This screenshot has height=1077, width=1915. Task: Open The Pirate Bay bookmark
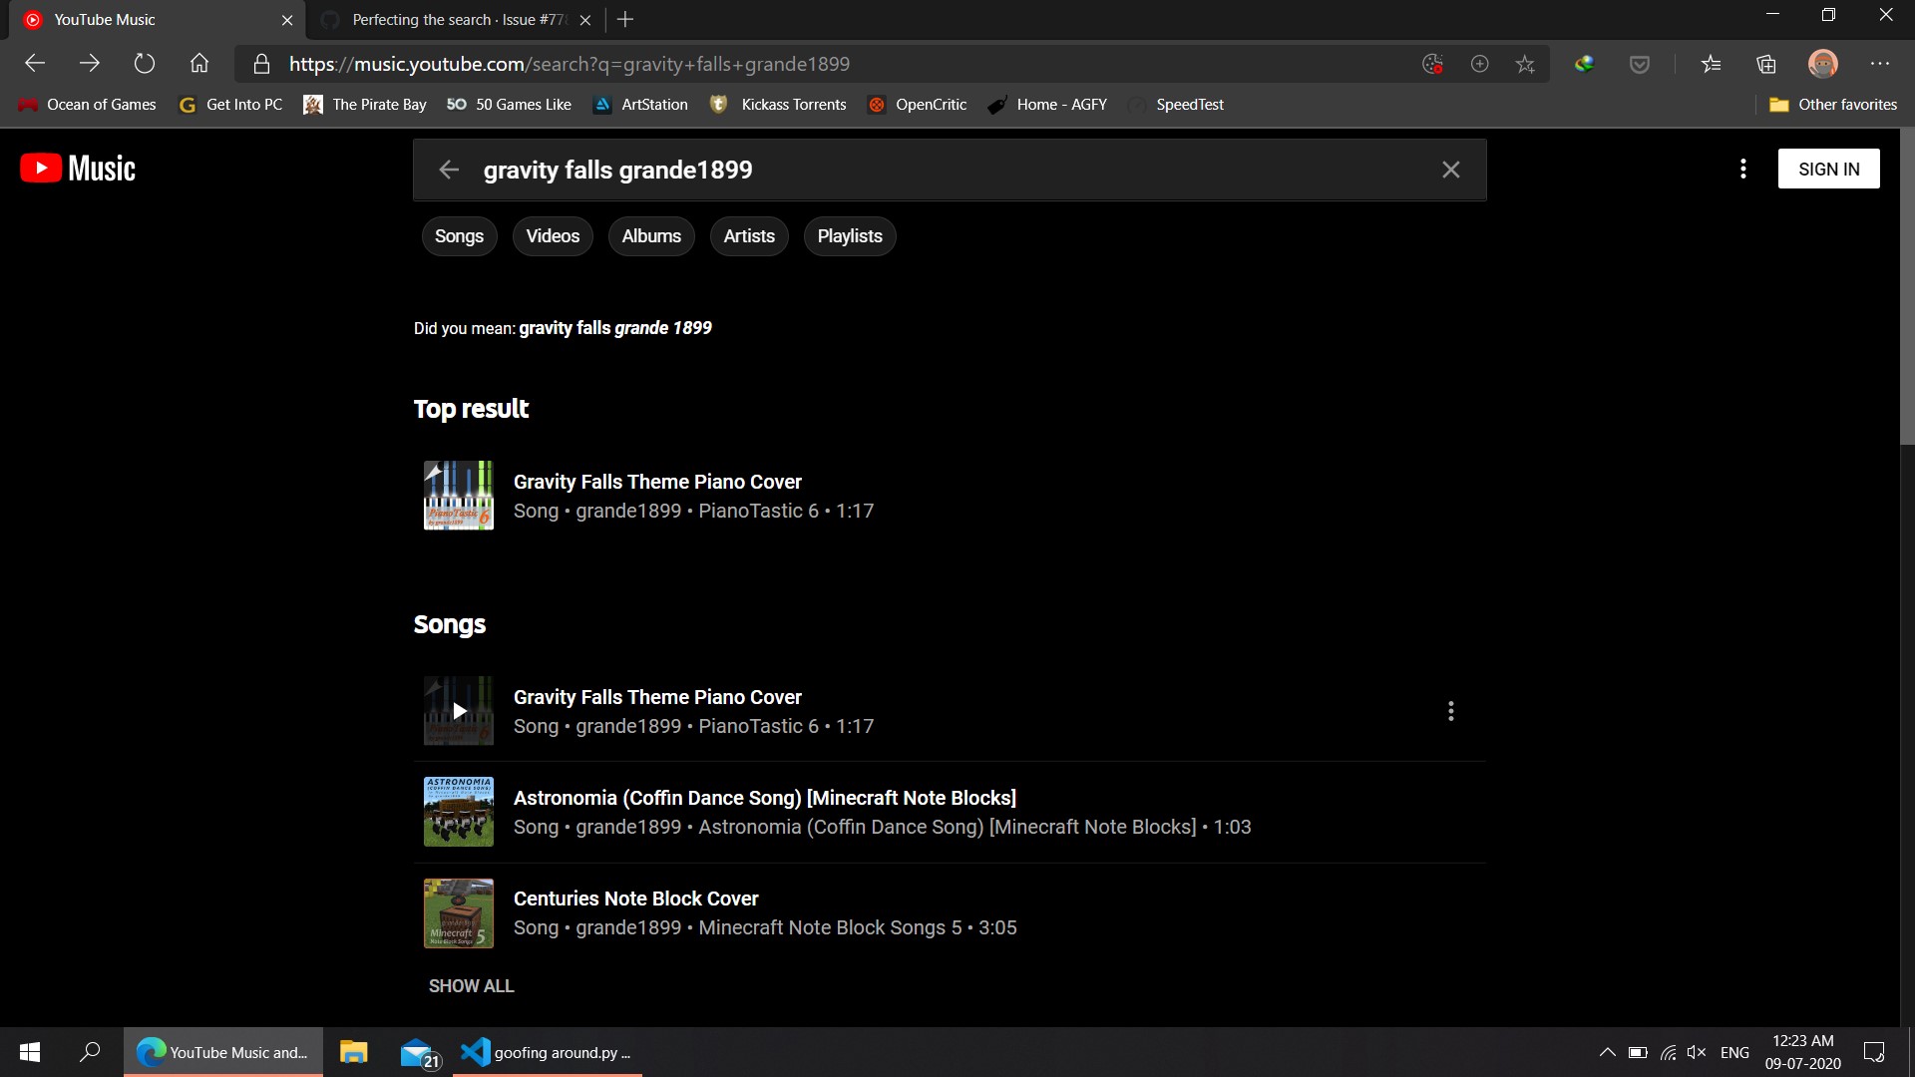[365, 104]
